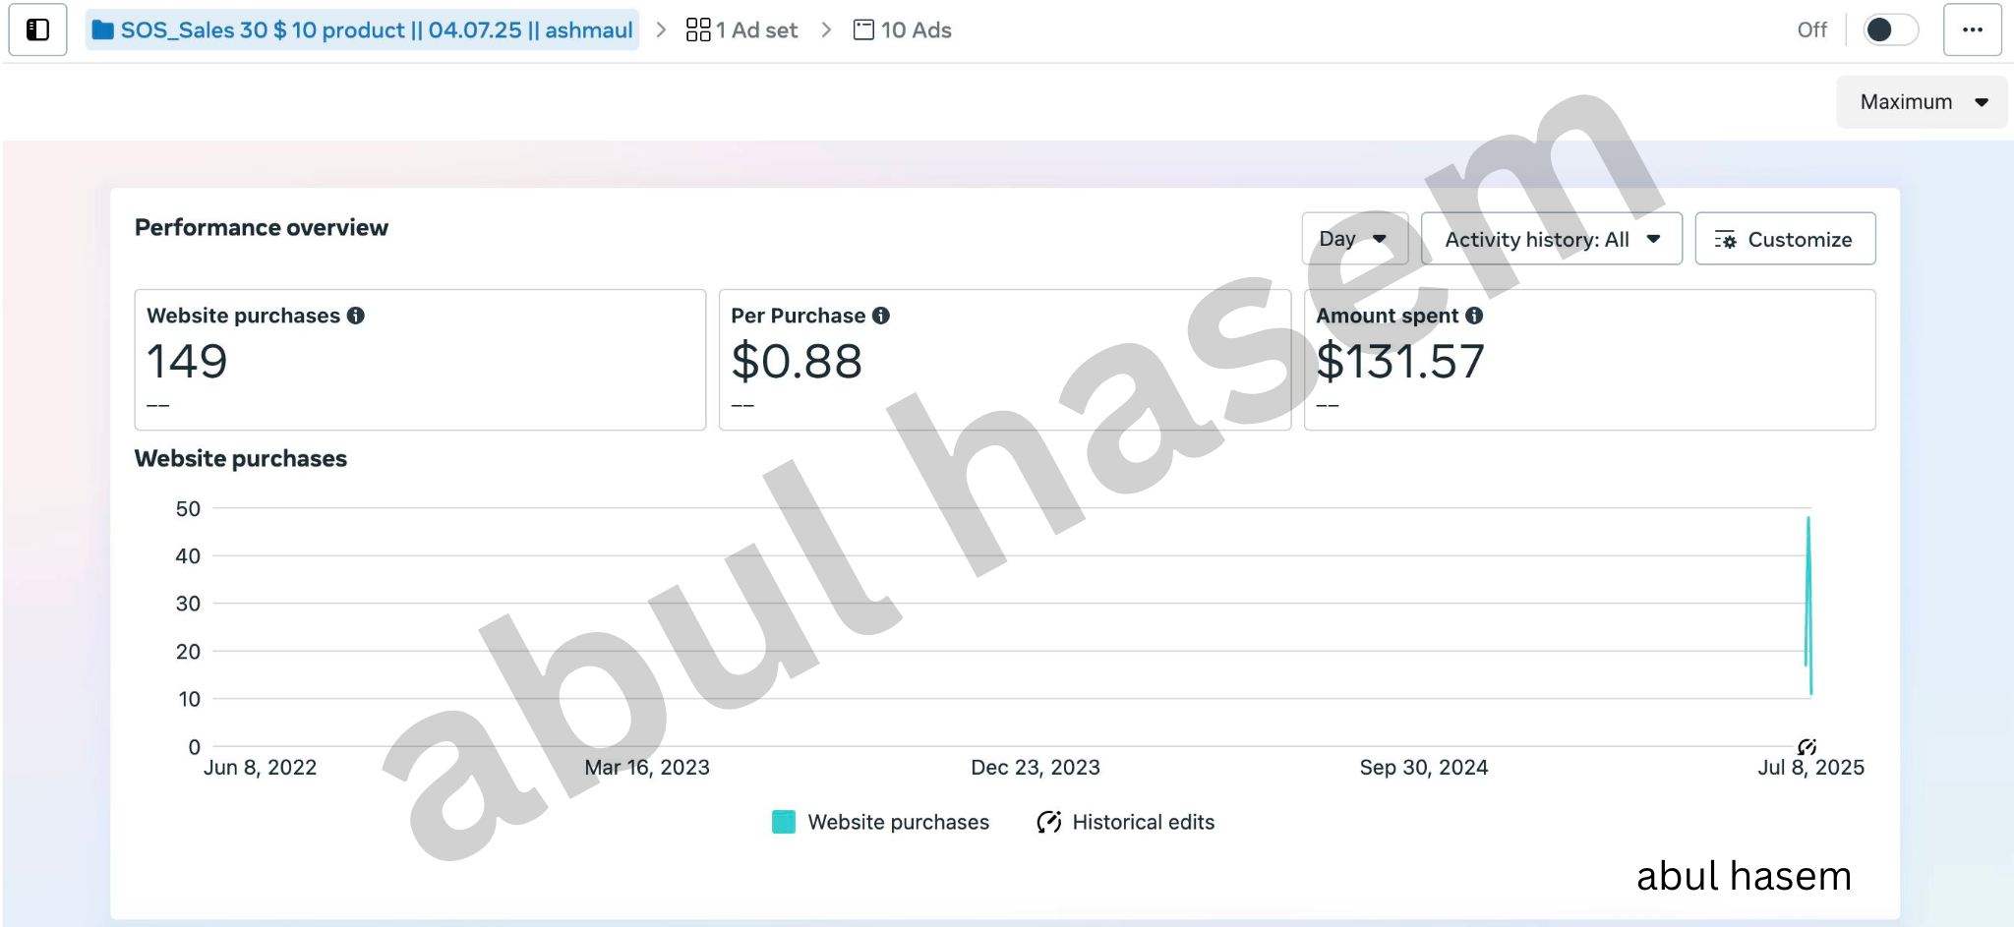
Task: Open the Activity history: All dropdown
Action: (1551, 239)
